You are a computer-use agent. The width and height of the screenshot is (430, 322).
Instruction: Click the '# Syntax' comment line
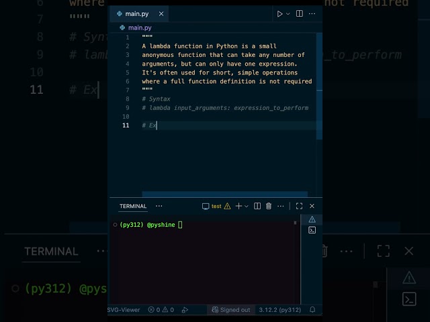pyautogui.click(x=156, y=99)
